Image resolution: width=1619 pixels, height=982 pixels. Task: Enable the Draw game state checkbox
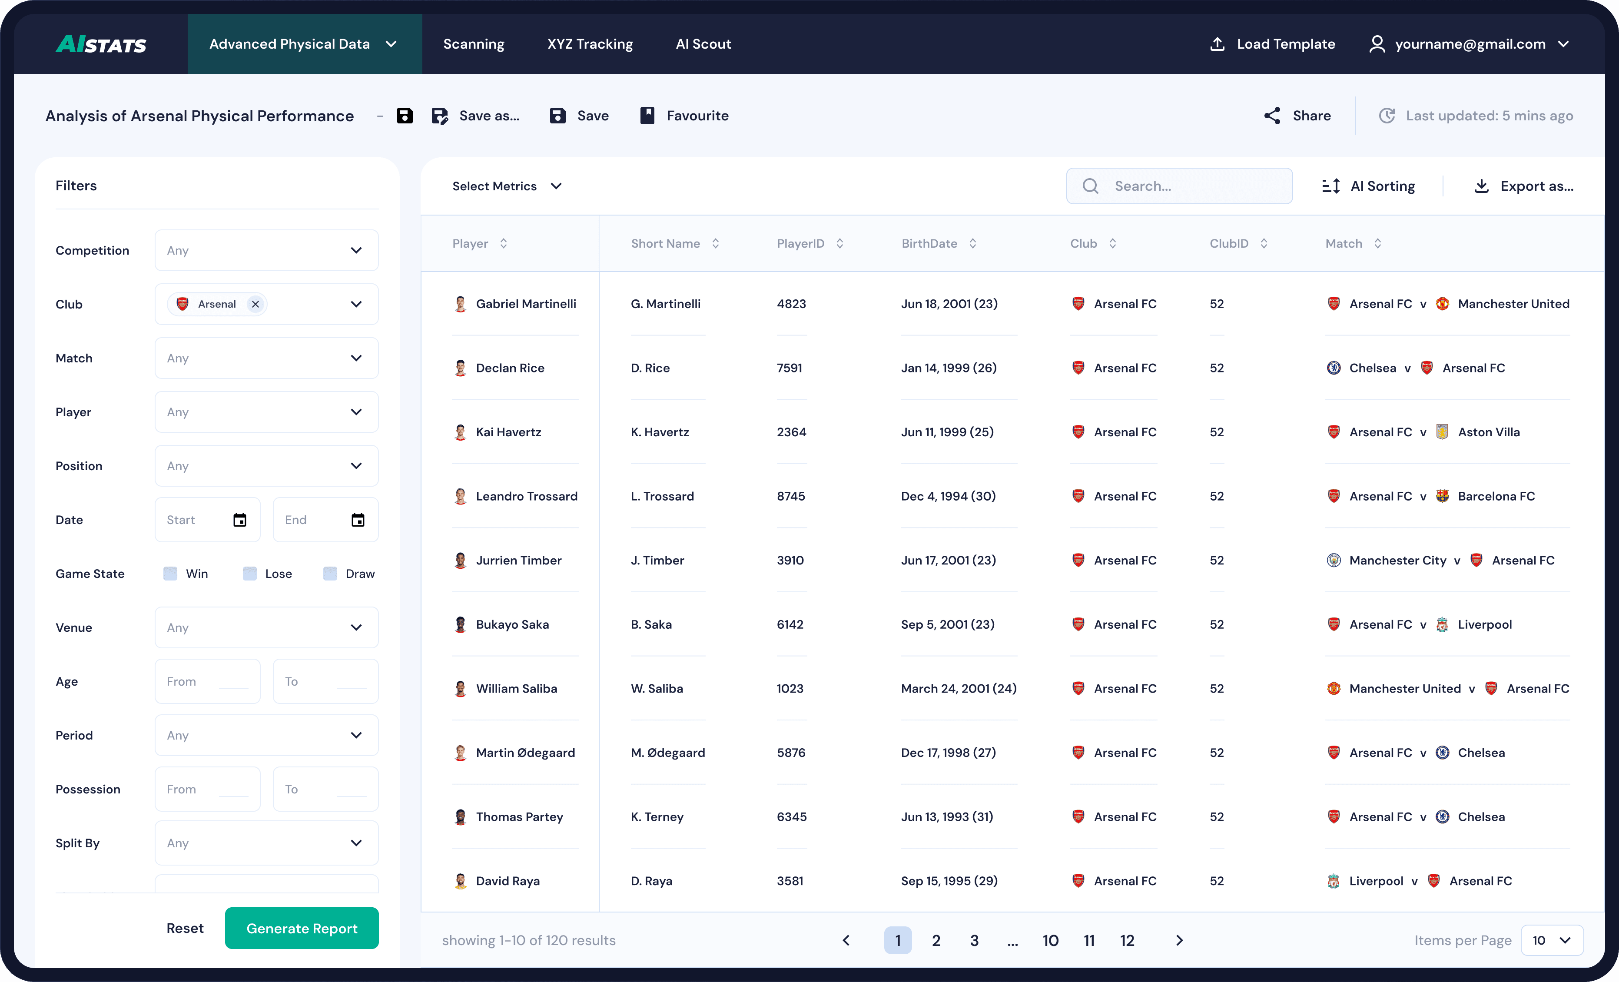coord(330,574)
